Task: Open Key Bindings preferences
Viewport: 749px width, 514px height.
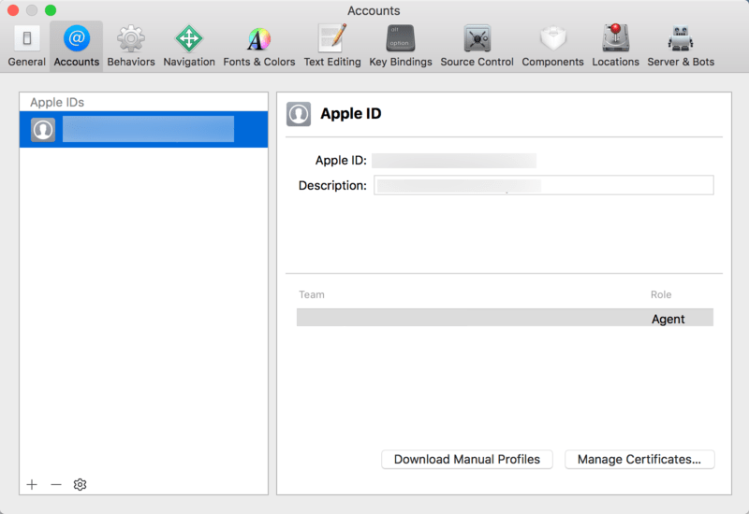Action: pyautogui.click(x=401, y=46)
